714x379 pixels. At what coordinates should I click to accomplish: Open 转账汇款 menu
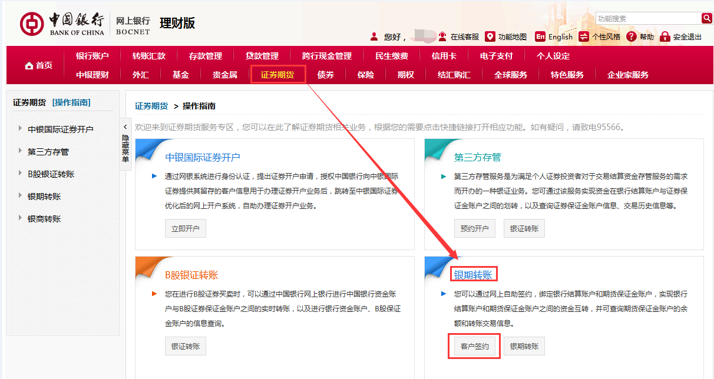[149, 56]
